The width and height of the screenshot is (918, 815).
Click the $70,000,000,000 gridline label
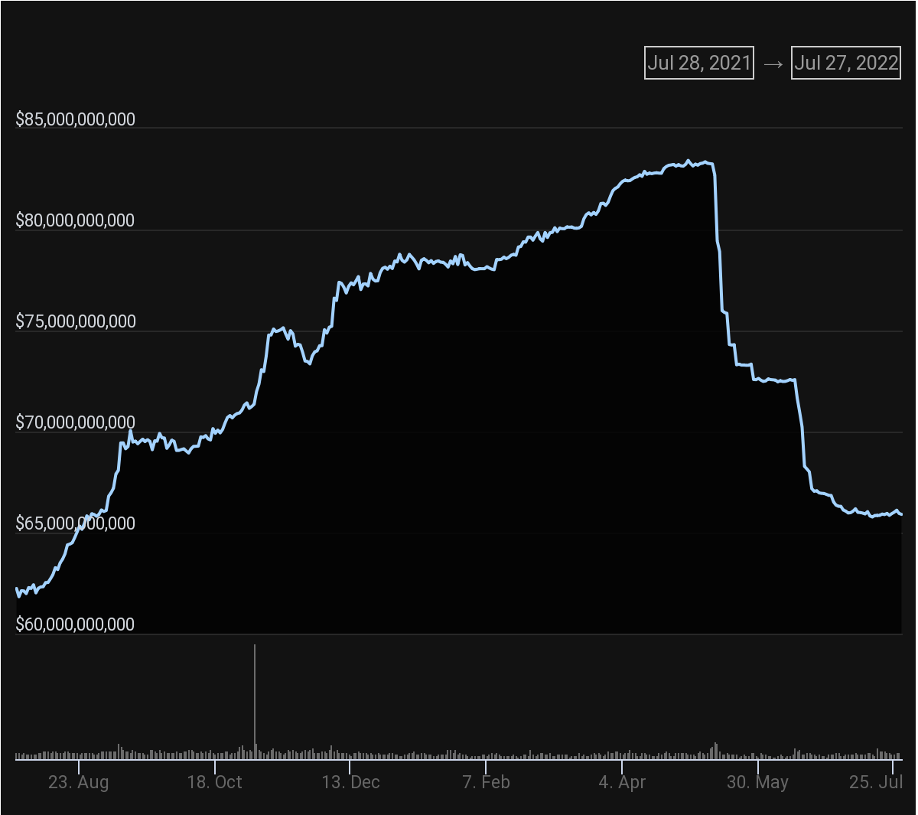tap(75, 422)
